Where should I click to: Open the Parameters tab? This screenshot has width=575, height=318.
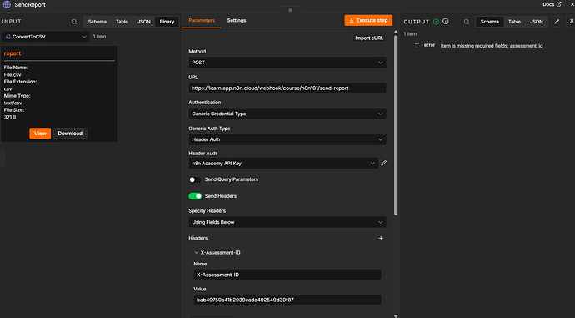(x=202, y=21)
